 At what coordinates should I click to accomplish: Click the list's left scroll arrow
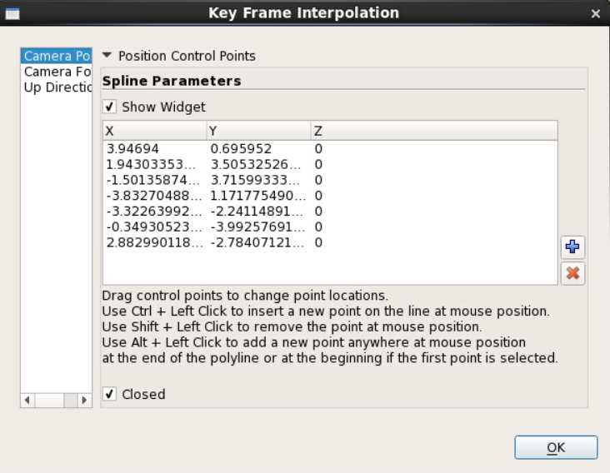click(27, 400)
